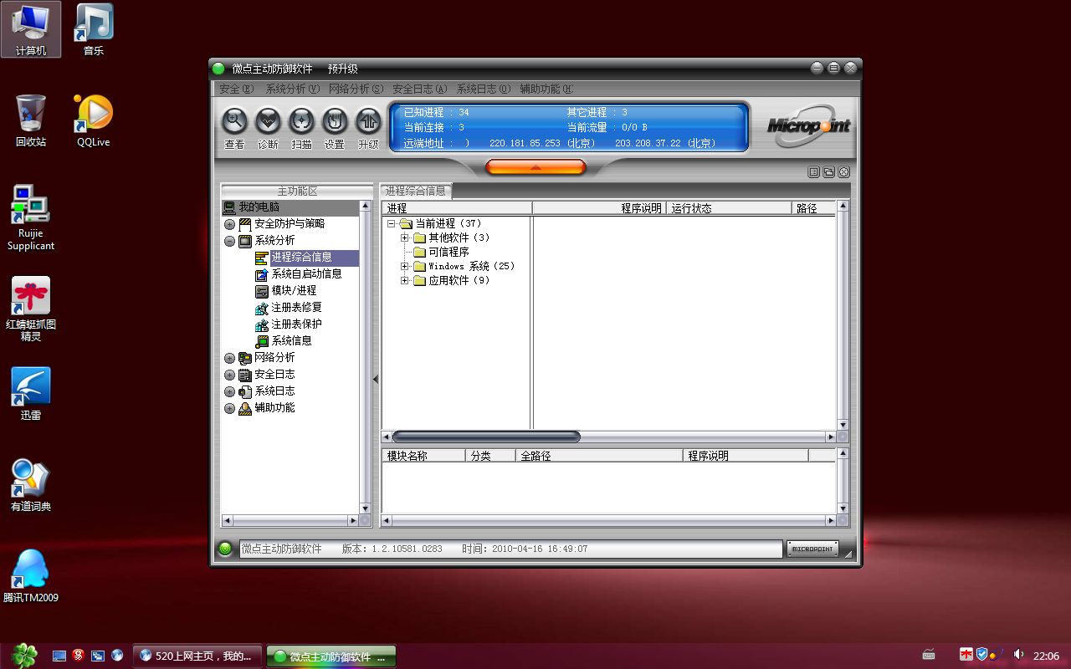Viewport: 1071px width, 669px height.
Task: Launch the 迅雷 desktop shortcut
Action: (x=31, y=394)
